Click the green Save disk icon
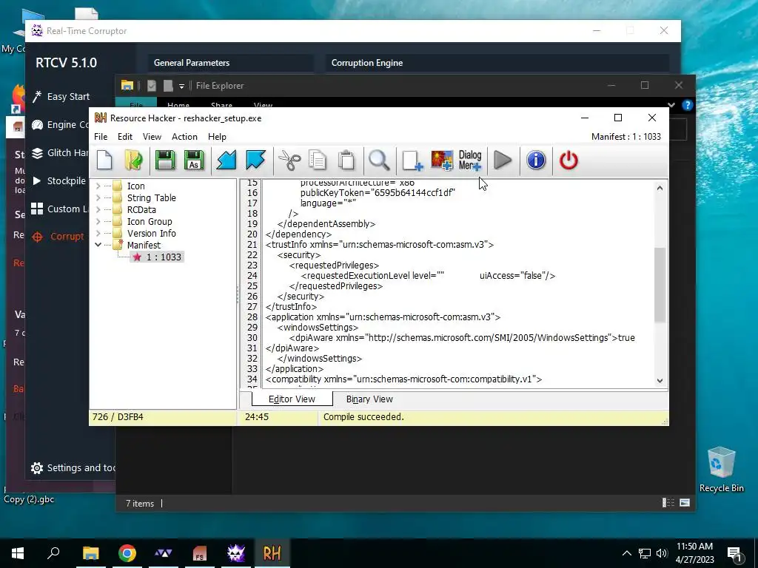The height and width of the screenshot is (568, 758). point(165,160)
